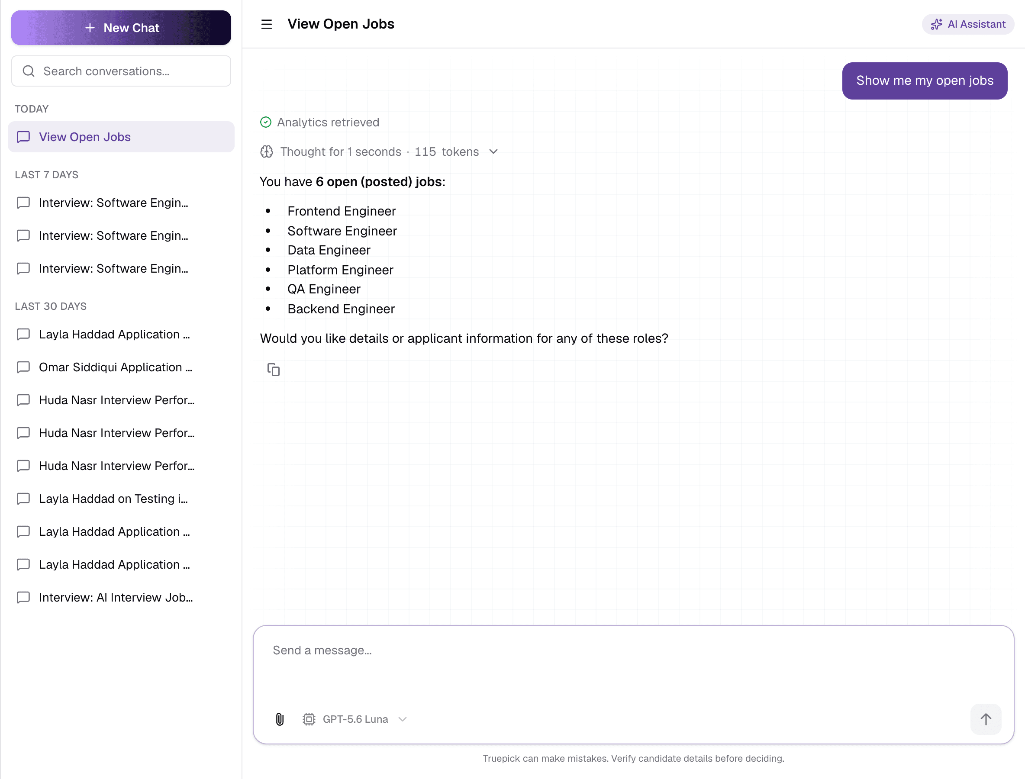Click the Platform Engineer job entry
Image resolution: width=1025 pixels, height=779 pixels.
coord(340,270)
